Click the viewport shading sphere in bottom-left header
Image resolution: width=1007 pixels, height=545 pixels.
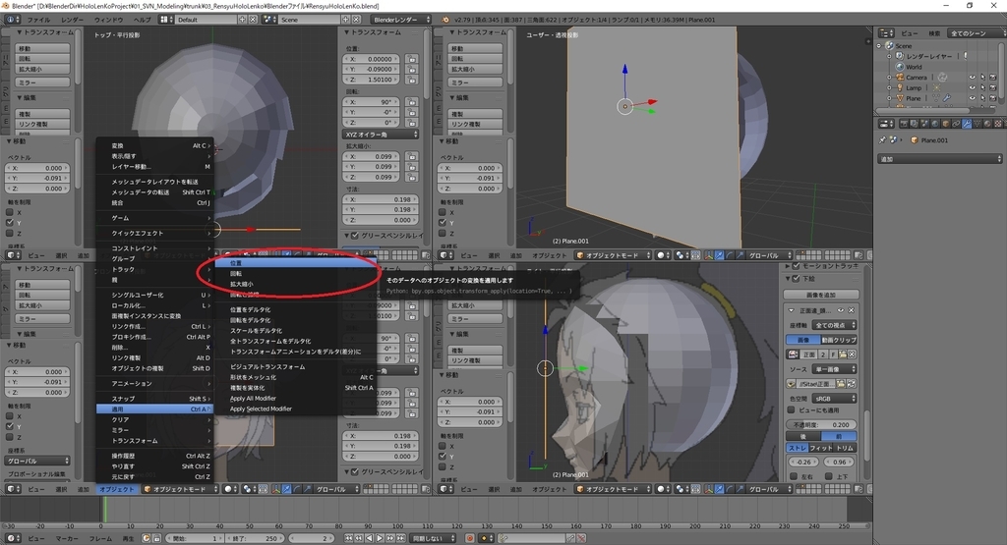click(229, 489)
